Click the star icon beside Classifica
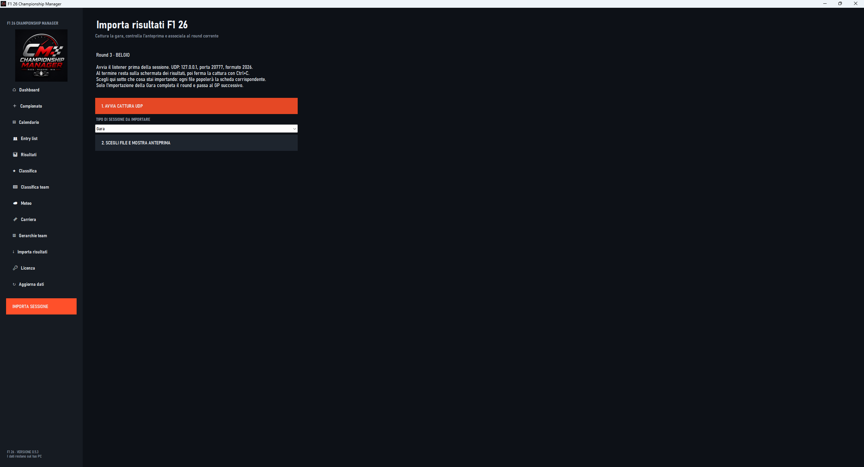Viewport: 864px width, 467px height. [x=14, y=171]
